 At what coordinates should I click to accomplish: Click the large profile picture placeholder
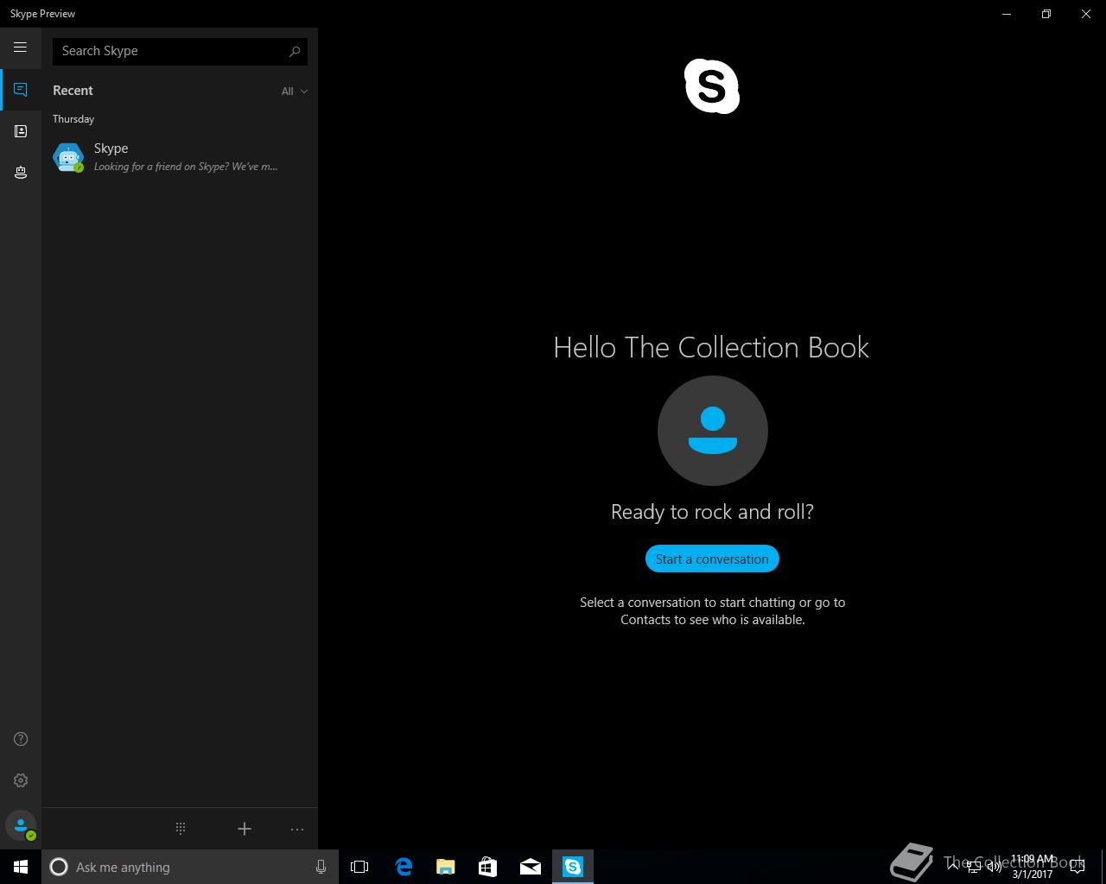(713, 431)
